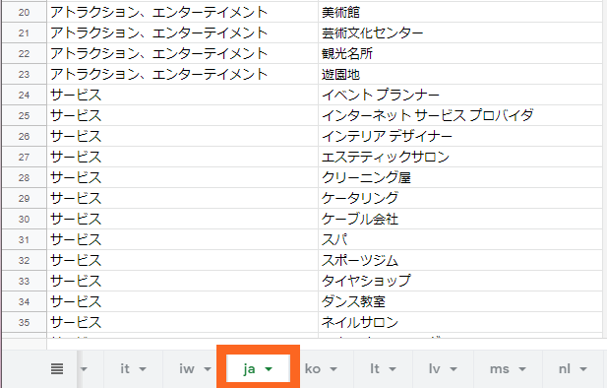607x388 pixels.
Task: Switch to the ms sheet tab
Action: (x=508, y=368)
